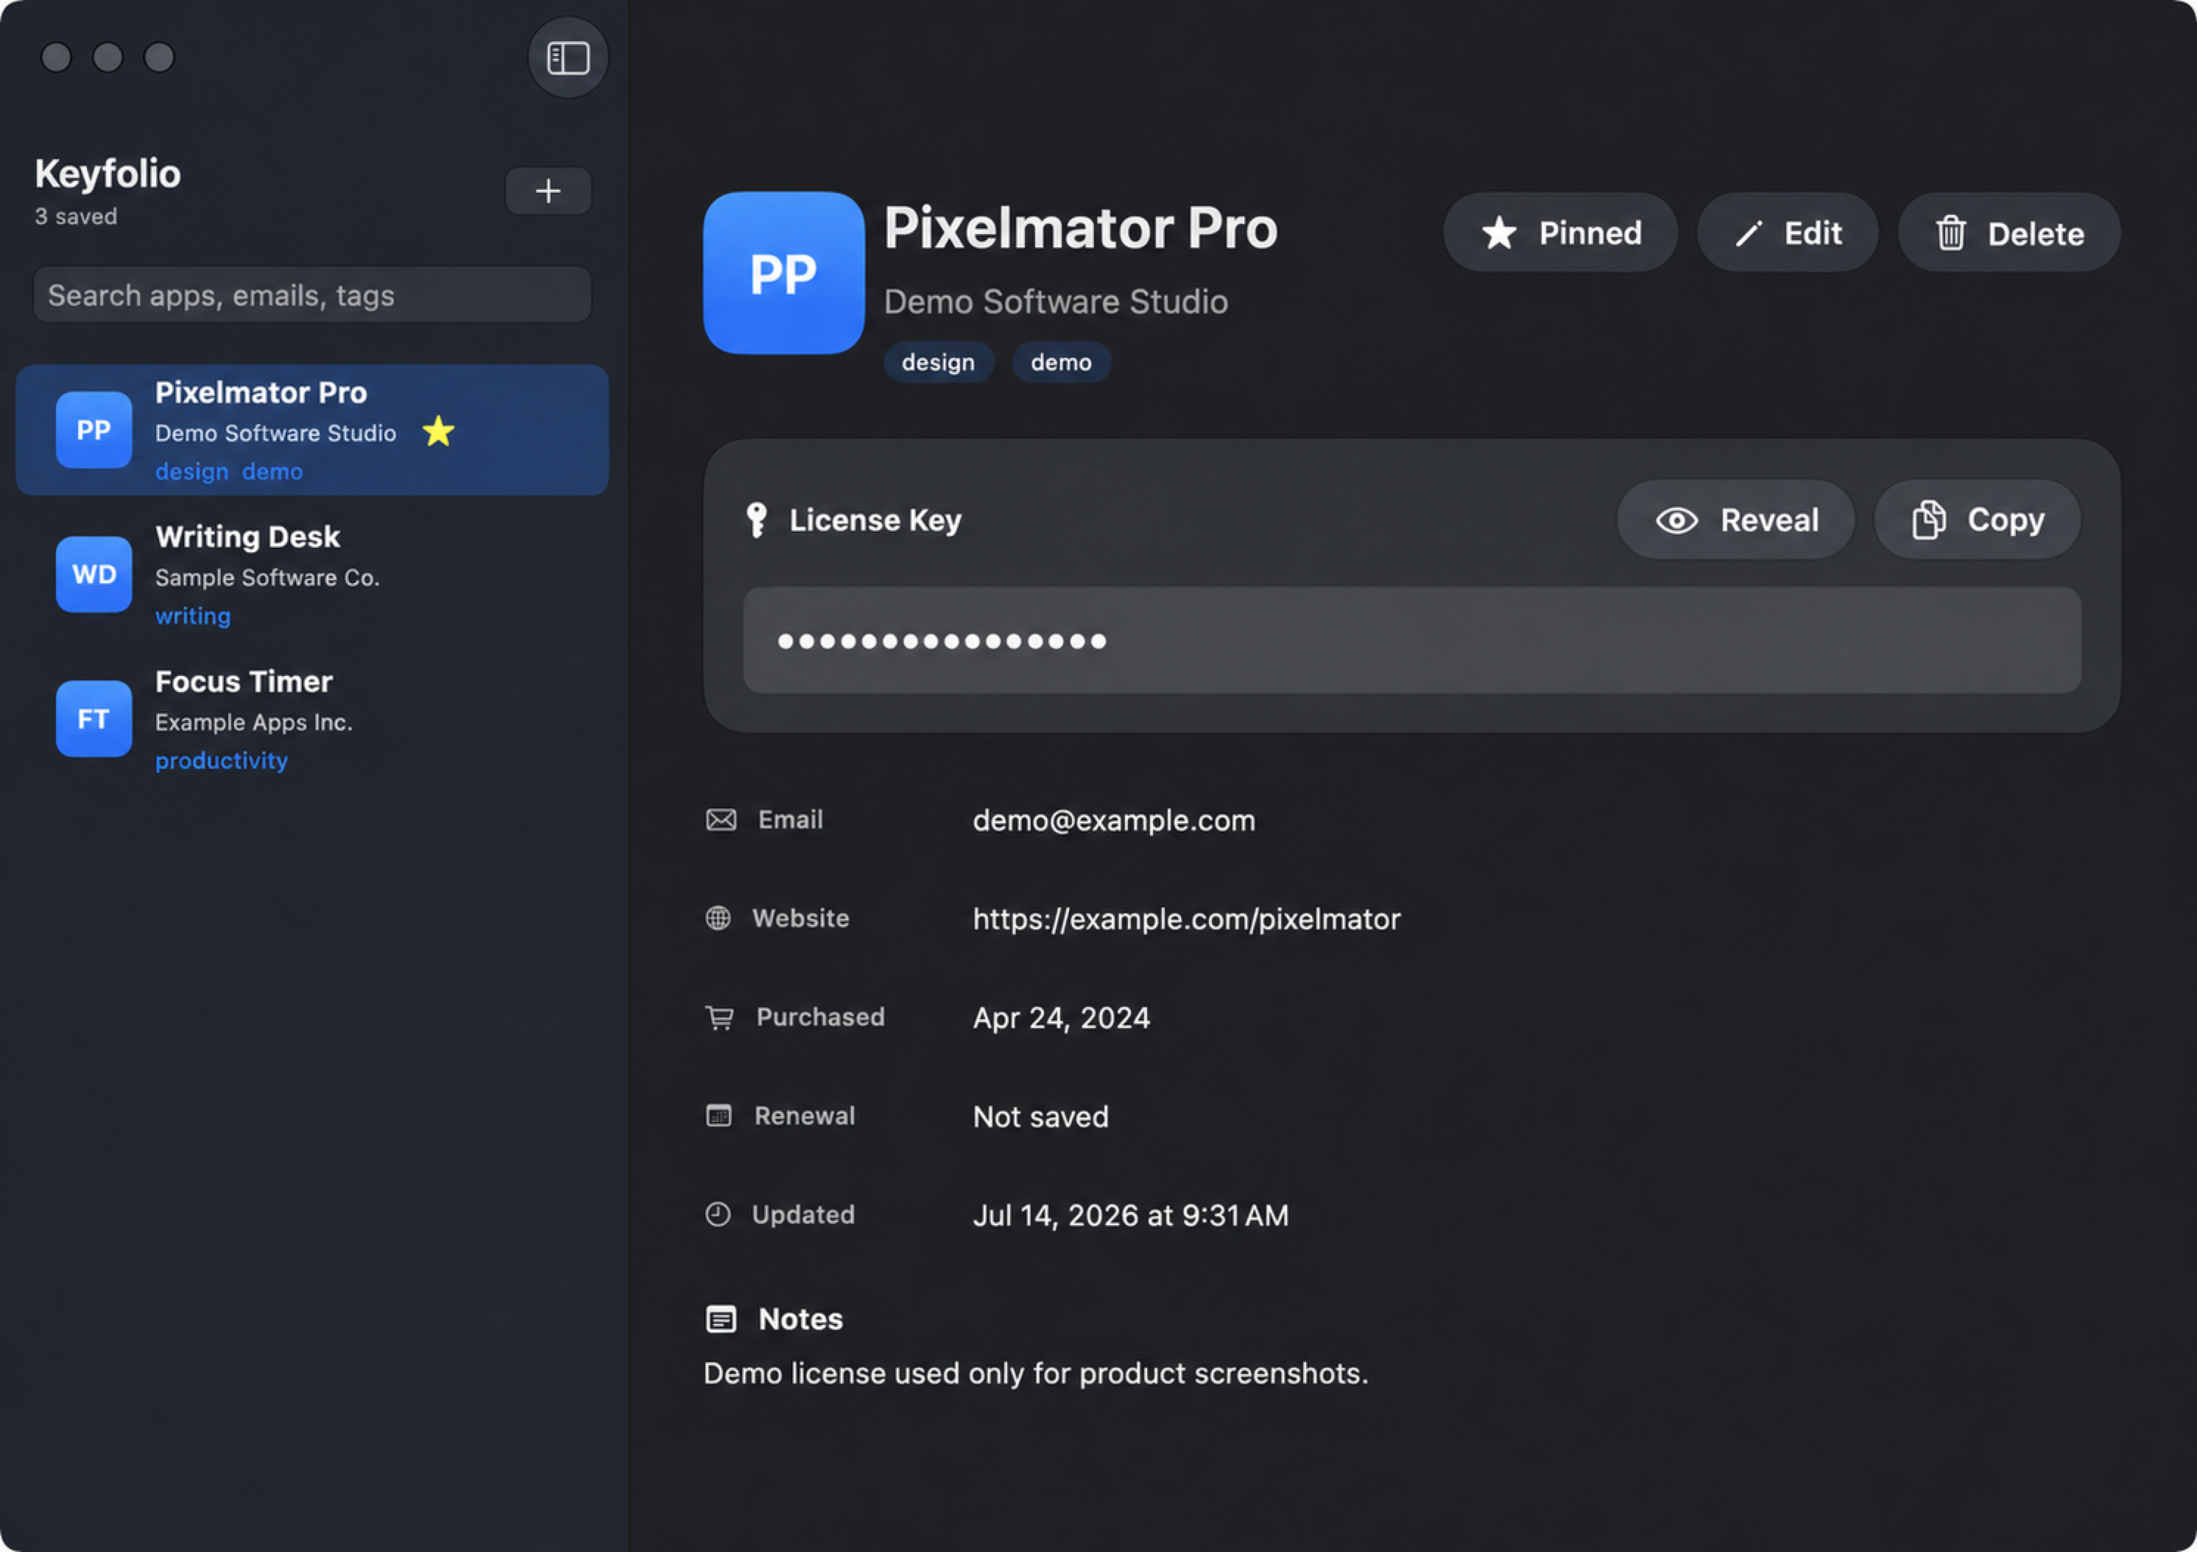Click the FT app icon

coord(94,719)
